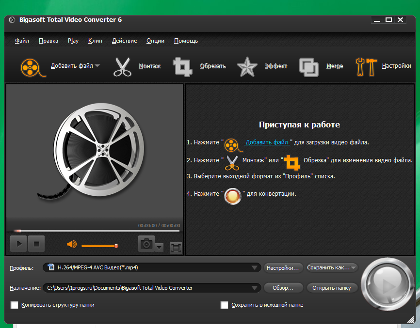
Task: Check Сохранить в исходной папке
Action: pyautogui.click(x=224, y=305)
